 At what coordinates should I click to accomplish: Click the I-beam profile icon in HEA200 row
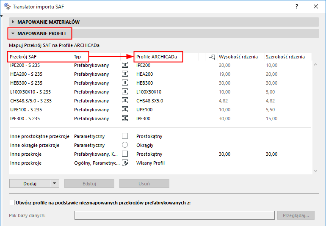pos(125,74)
